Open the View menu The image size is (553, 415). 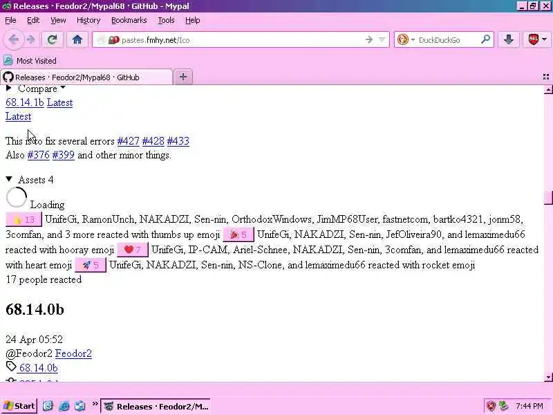[58, 21]
